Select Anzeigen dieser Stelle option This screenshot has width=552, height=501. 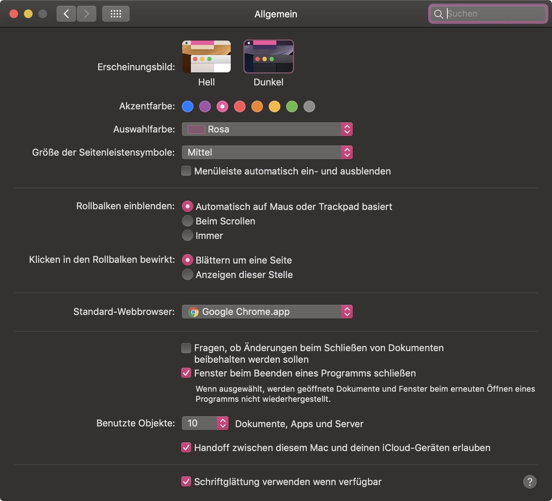coord(188,274)
